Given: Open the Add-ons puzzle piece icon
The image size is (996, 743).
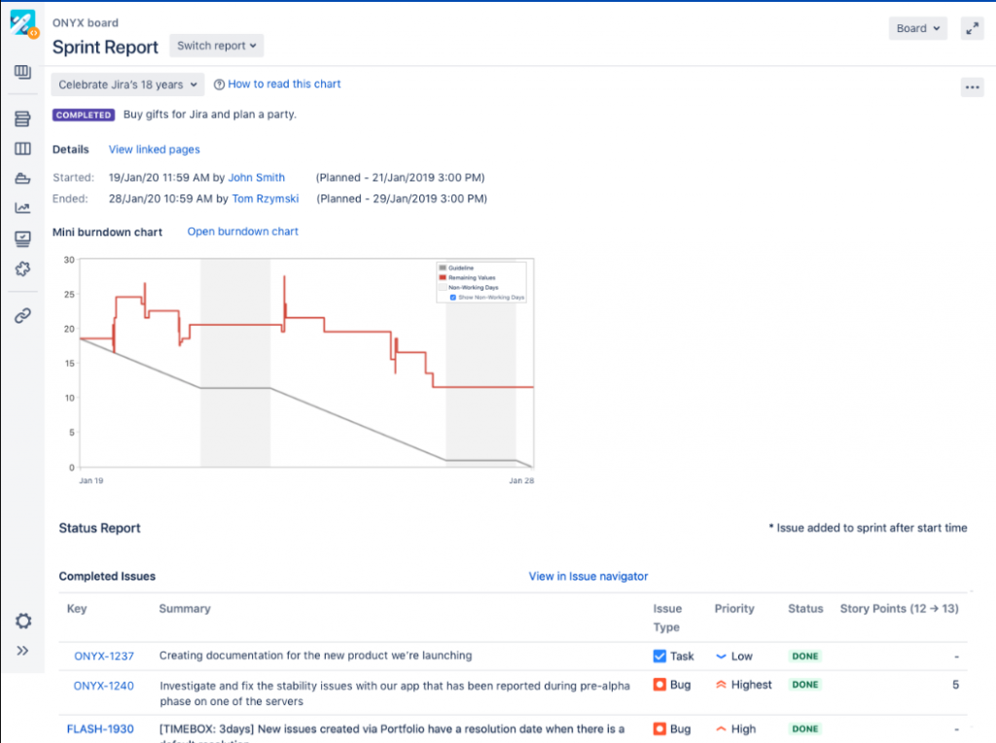Looking at the screenshot, I should [22, 269].
